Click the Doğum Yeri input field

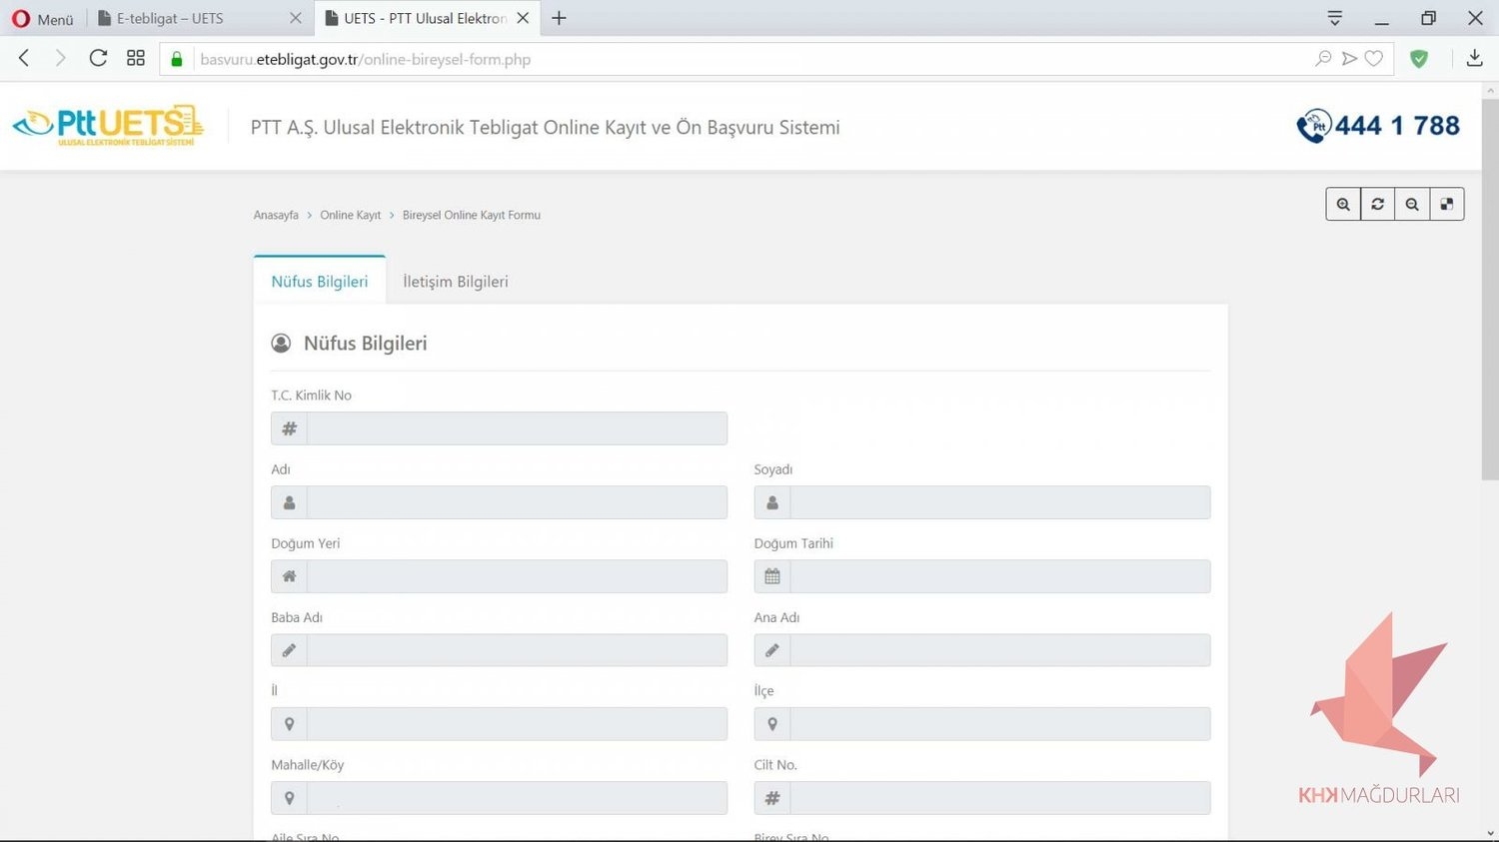pyautogui.click(x=517, y=576)
